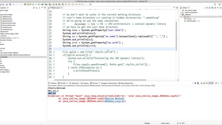The height and width of the screenshot is (125, 222).
Task: Close the Package Explorer view
Action: [x=8, y=8]
